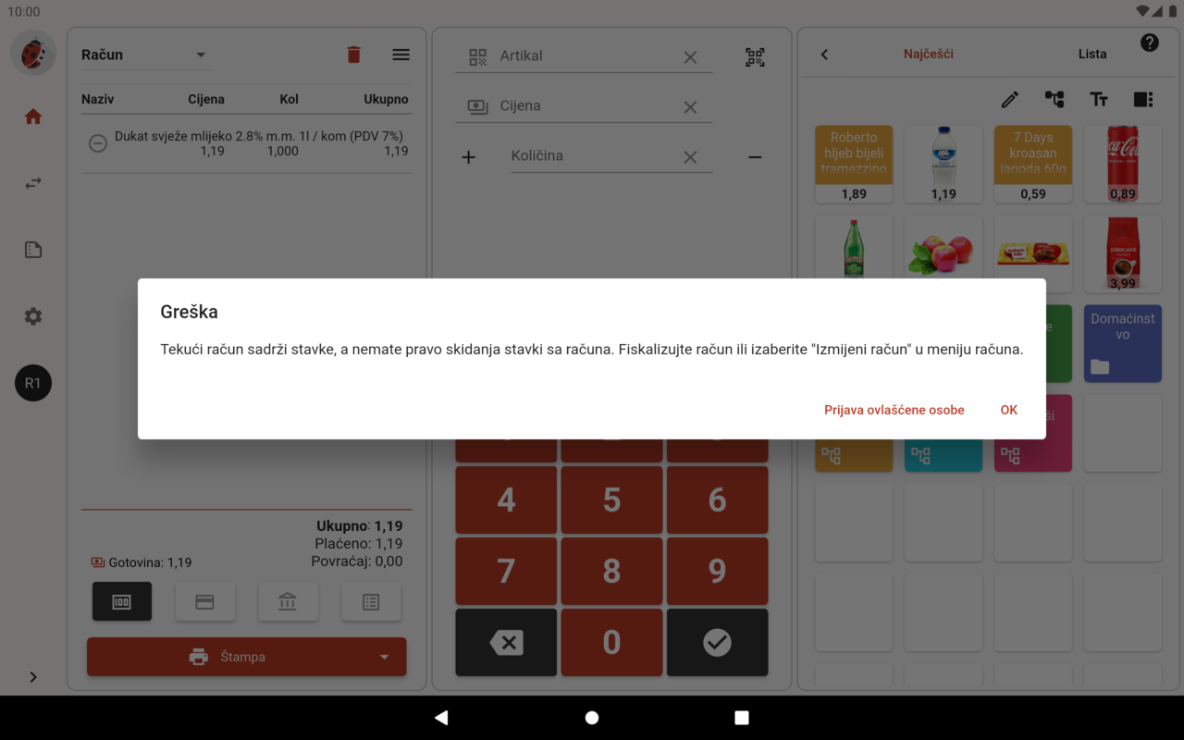Open the Račun dropdown
Image resolution: width=1184 pixels, height=740 pixels.
click(146, 55)
